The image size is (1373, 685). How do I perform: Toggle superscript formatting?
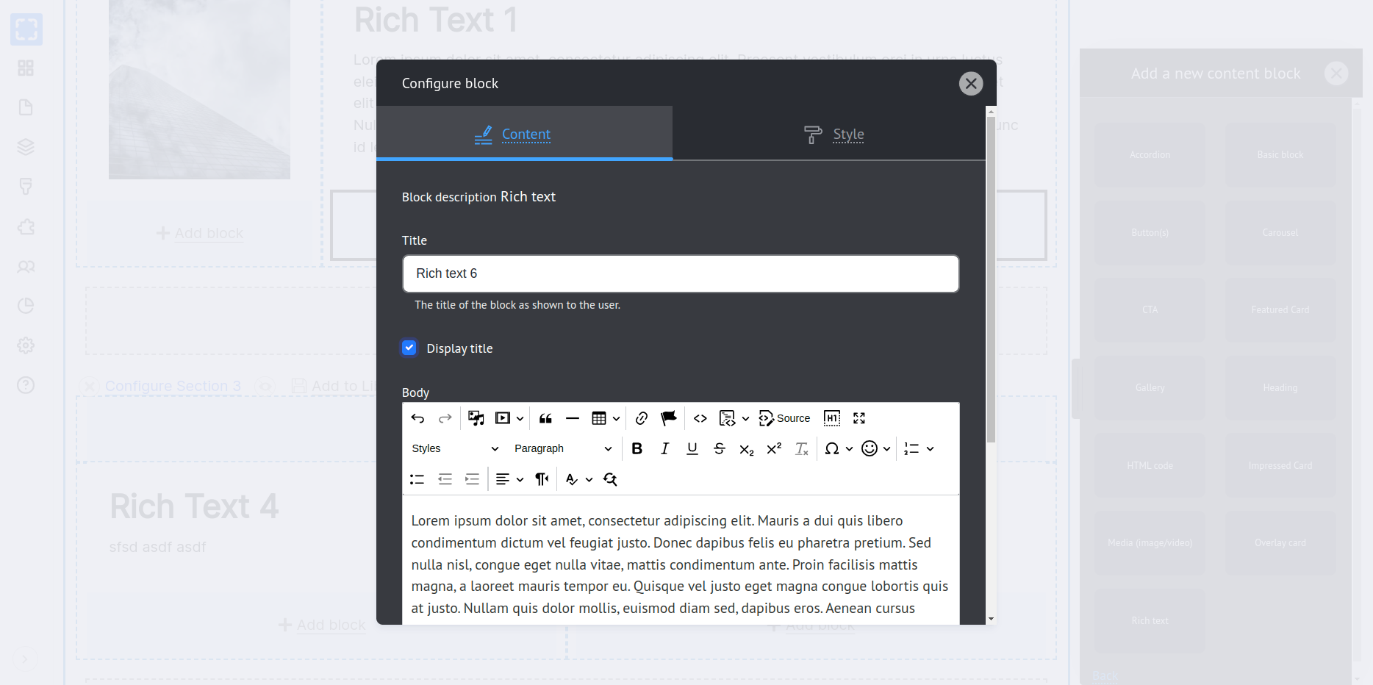tap(774, 448)
